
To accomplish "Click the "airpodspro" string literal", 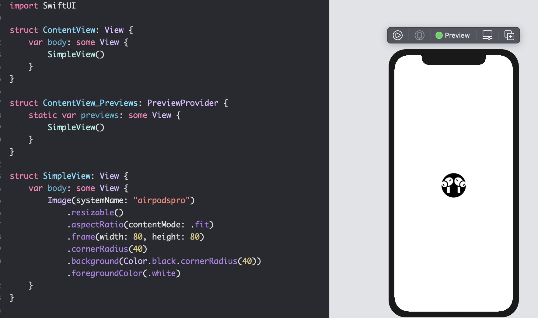I will tap(162, 200).
